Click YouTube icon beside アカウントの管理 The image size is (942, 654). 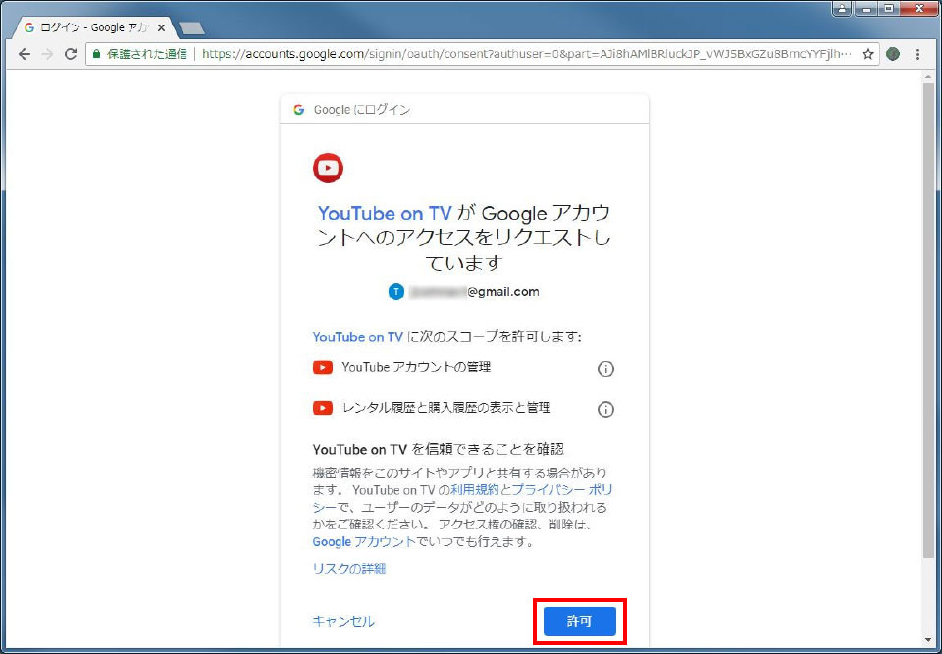[323, 367]
